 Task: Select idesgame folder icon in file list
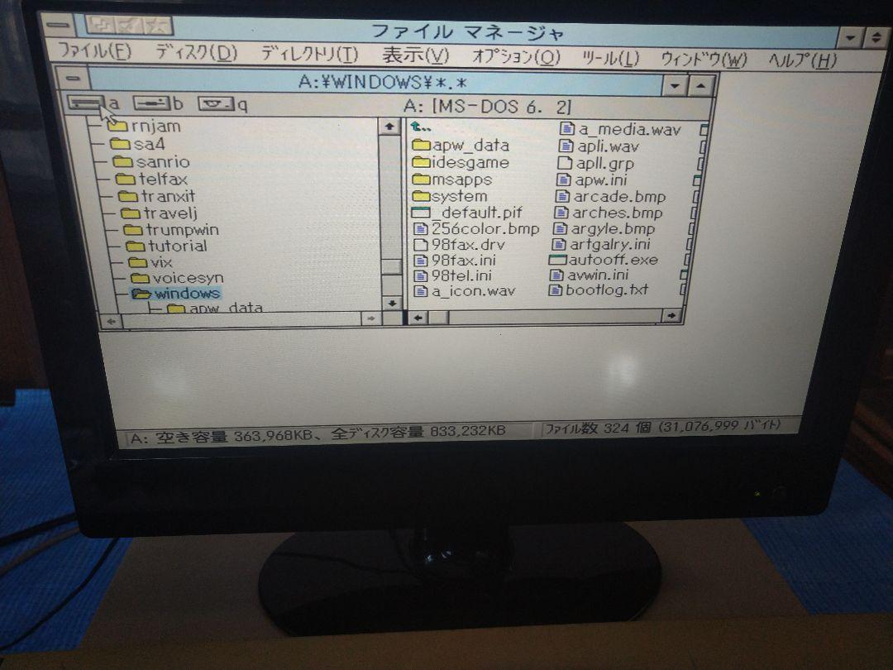(x=422, y=162)
